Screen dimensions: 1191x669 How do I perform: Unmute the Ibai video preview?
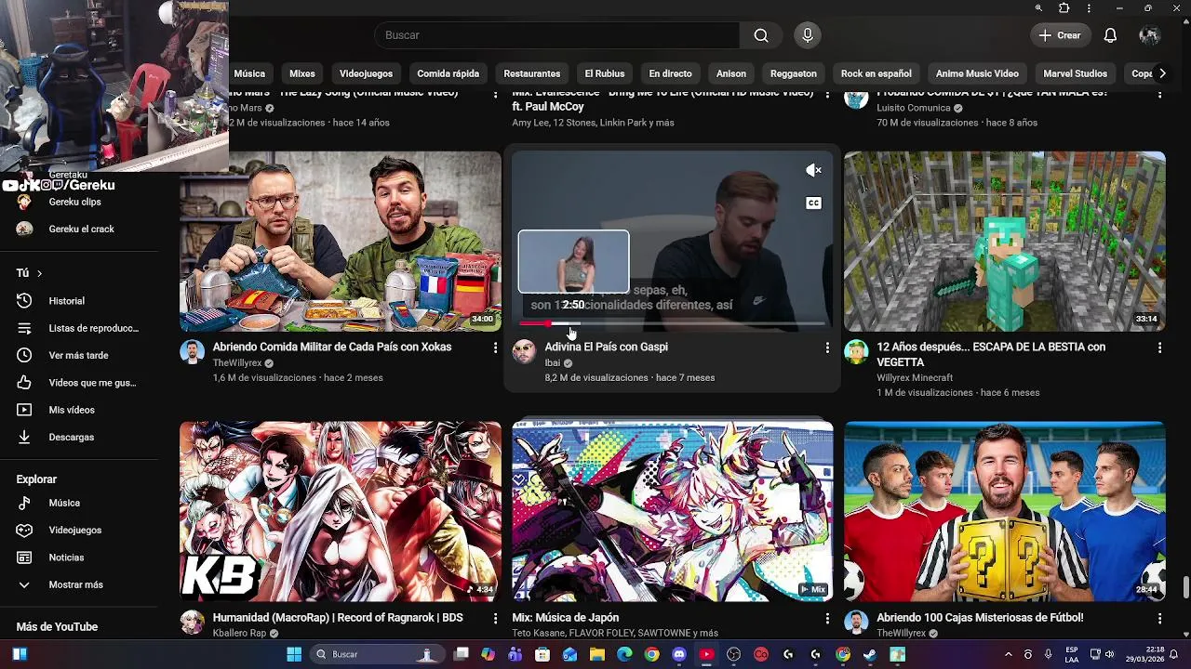click(x=813, y=170)
